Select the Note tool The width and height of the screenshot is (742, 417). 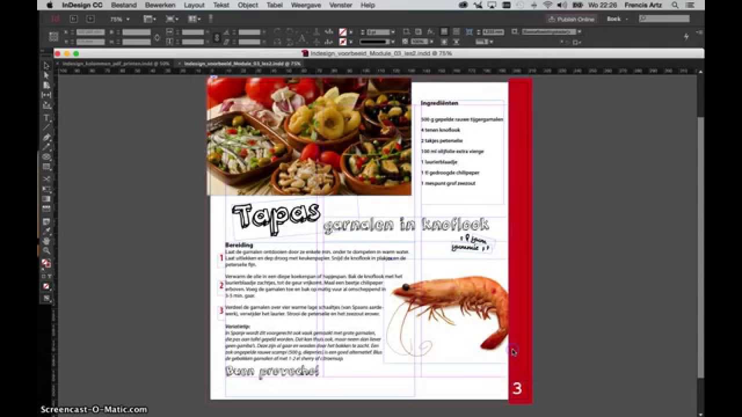tap(46, 221)
